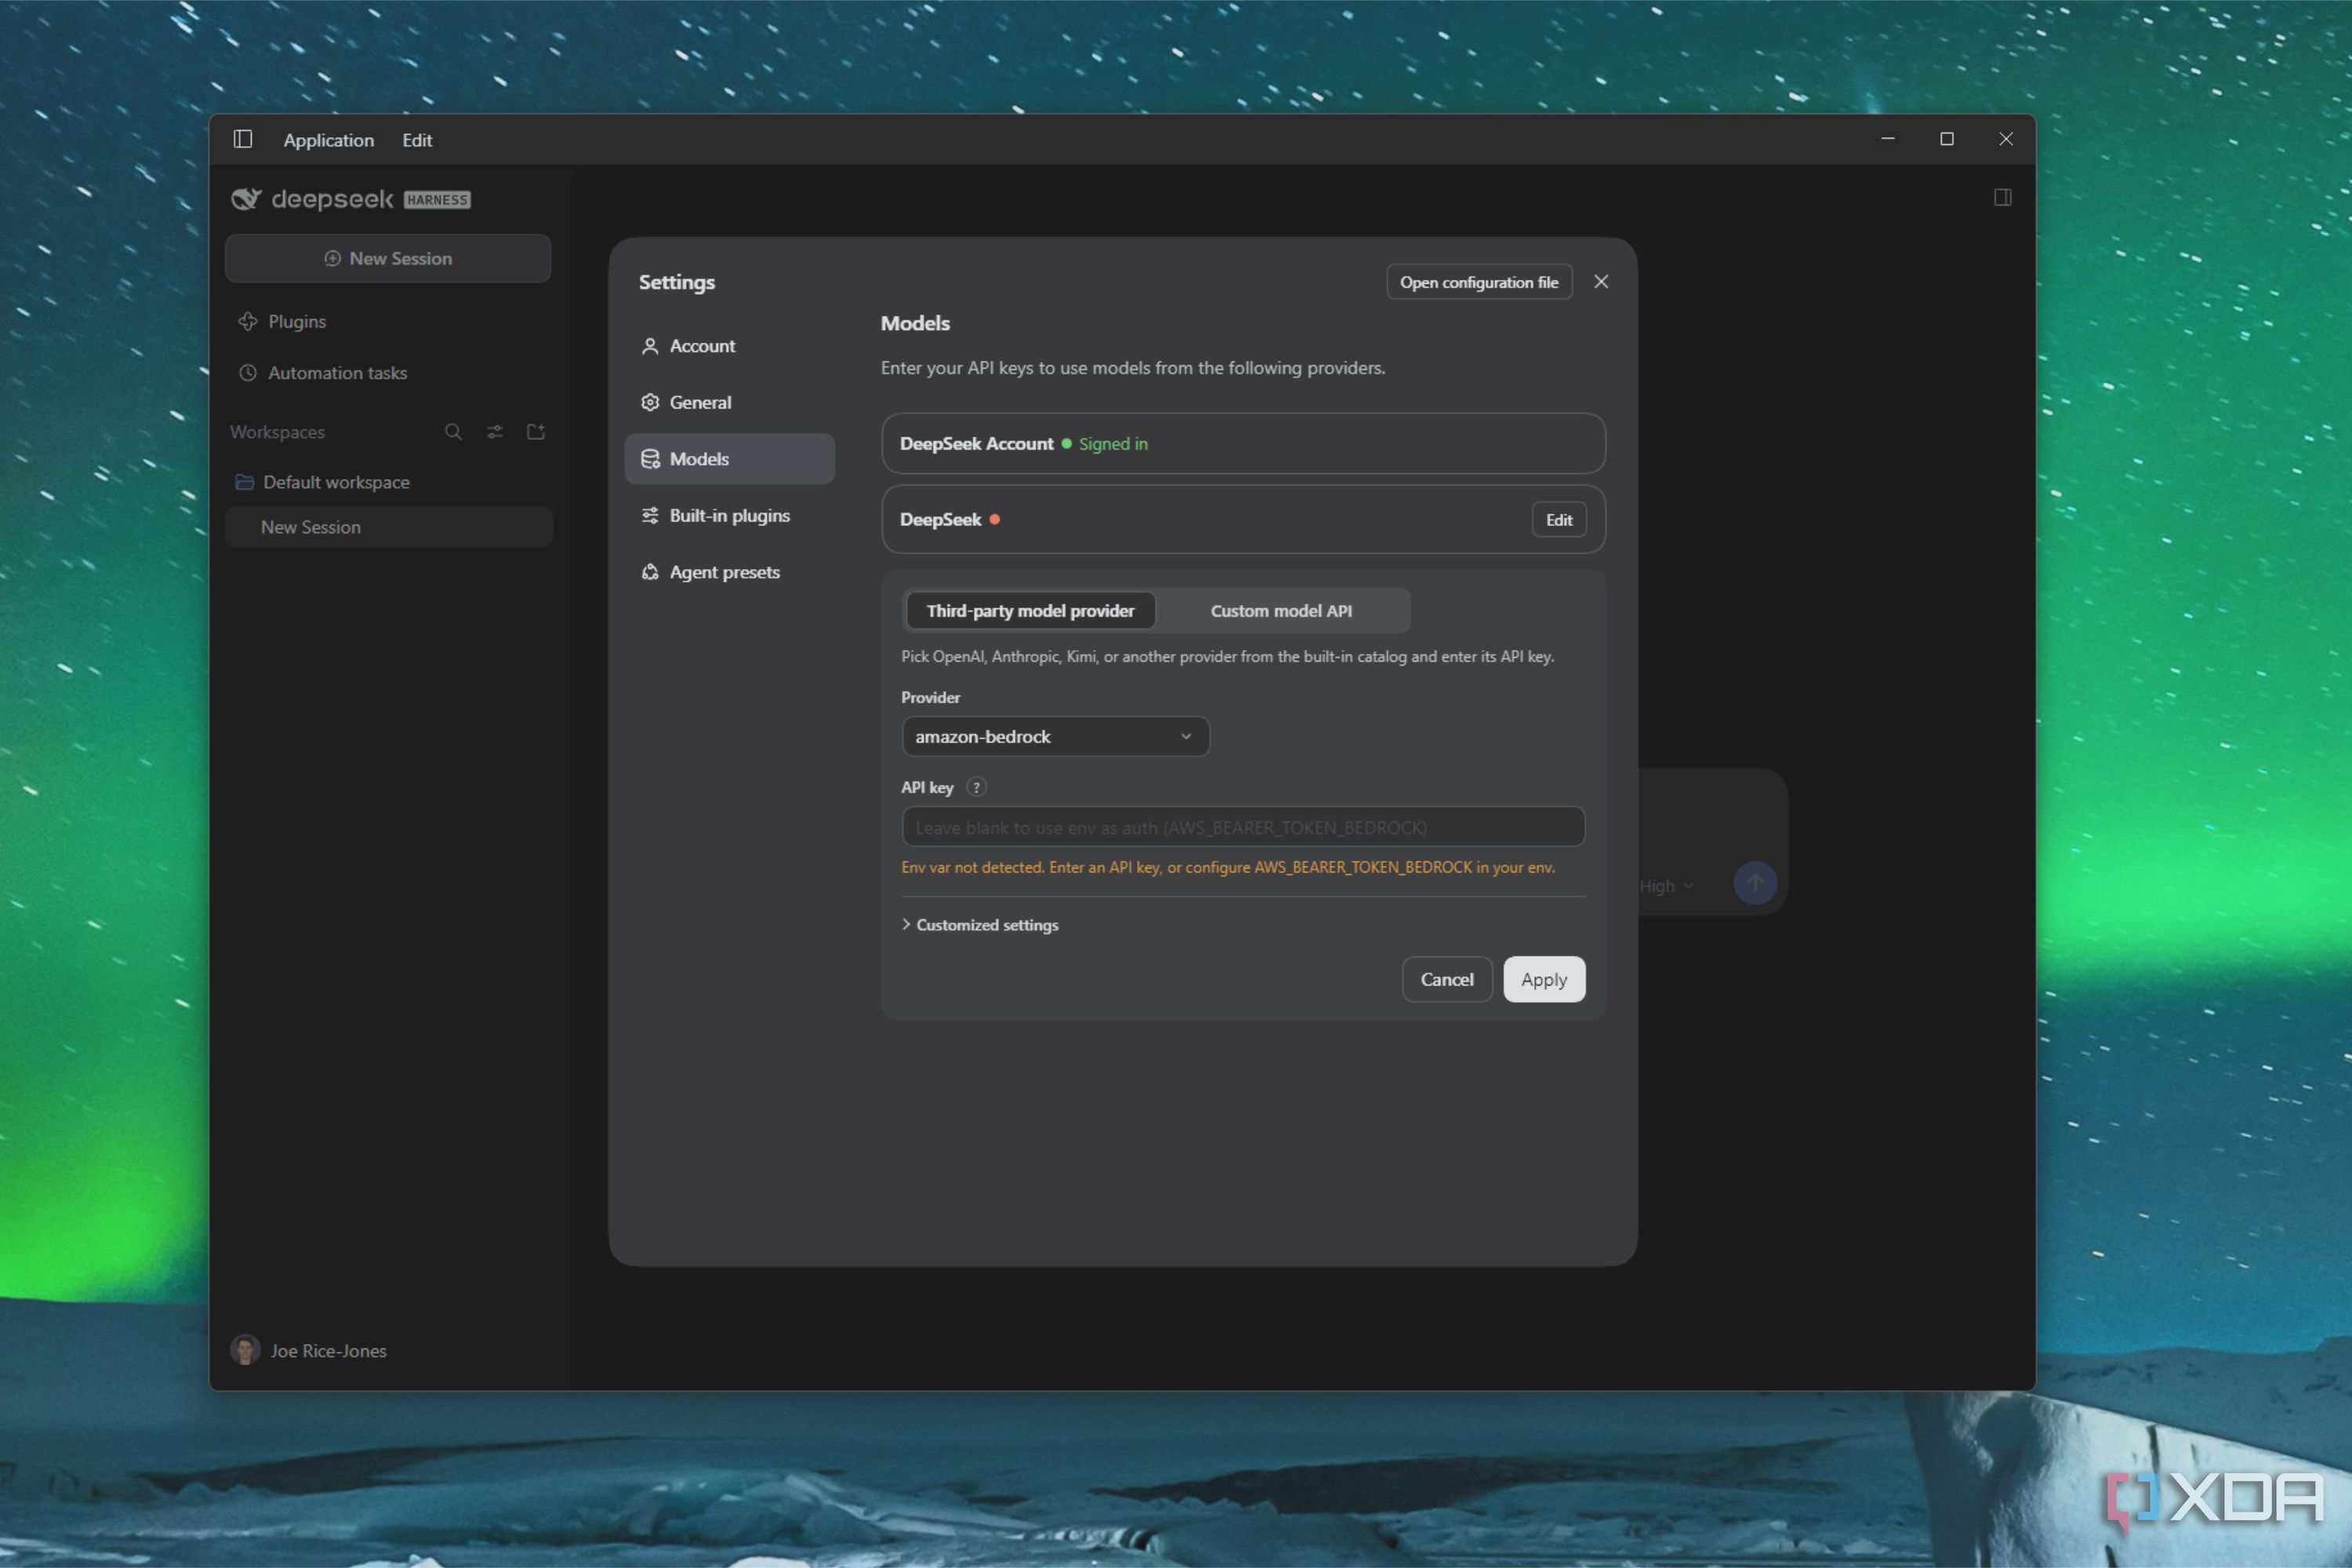Click Open configuration file button
2352x1568 pixels.
coord(1479,283)
